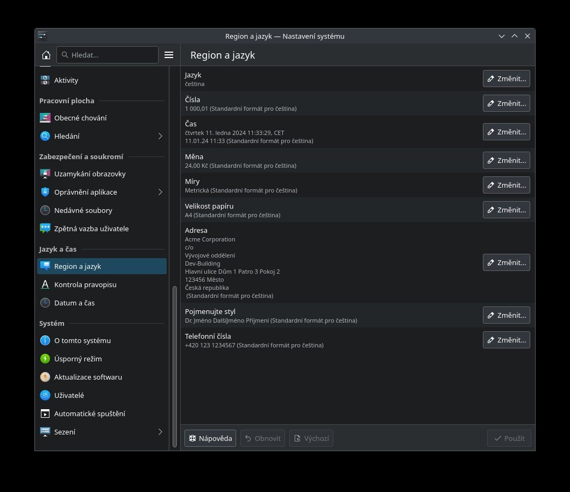Go to Datum a čas settings

pyautogui.click(x=74, y=303)
